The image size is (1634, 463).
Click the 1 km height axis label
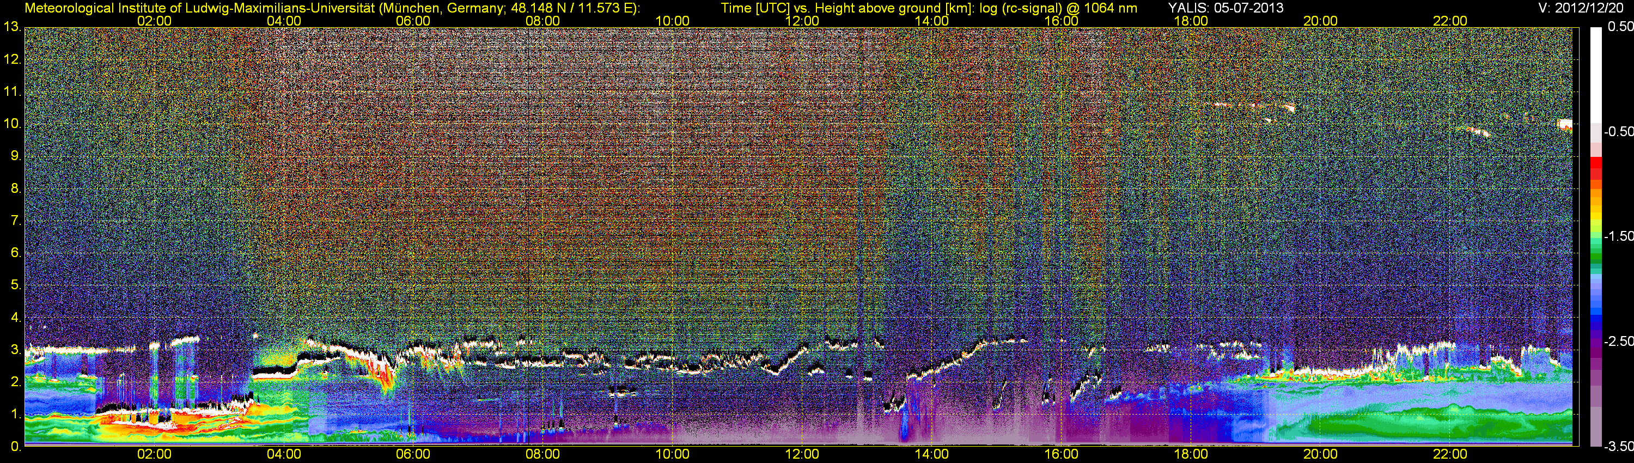(x=15, y=415)
